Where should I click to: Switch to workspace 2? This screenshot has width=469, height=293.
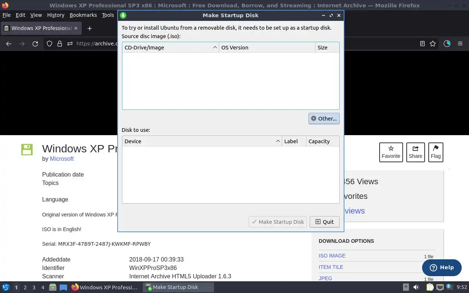click(25, 288)
